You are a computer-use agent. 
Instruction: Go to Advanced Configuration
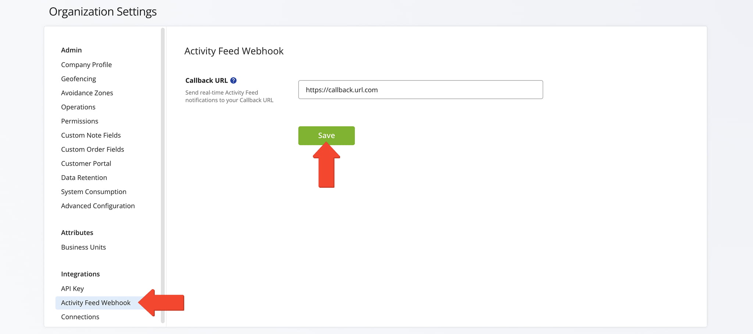98,206
